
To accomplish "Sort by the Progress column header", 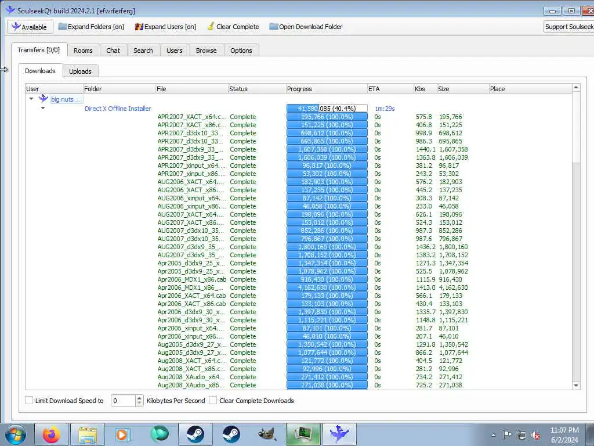I will (327, 89).
